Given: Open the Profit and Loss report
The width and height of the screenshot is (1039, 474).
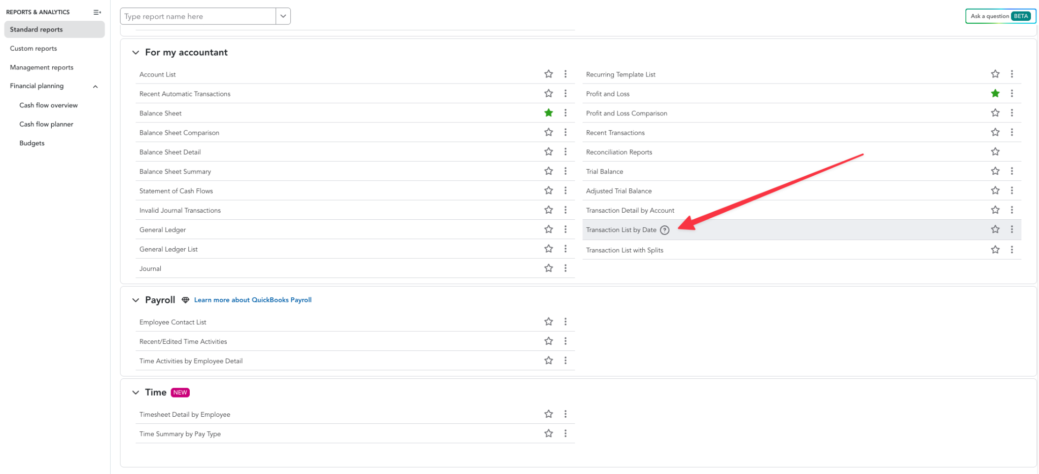Looking at the screenshot, I should pyautogui.click(x=608, y=94).
